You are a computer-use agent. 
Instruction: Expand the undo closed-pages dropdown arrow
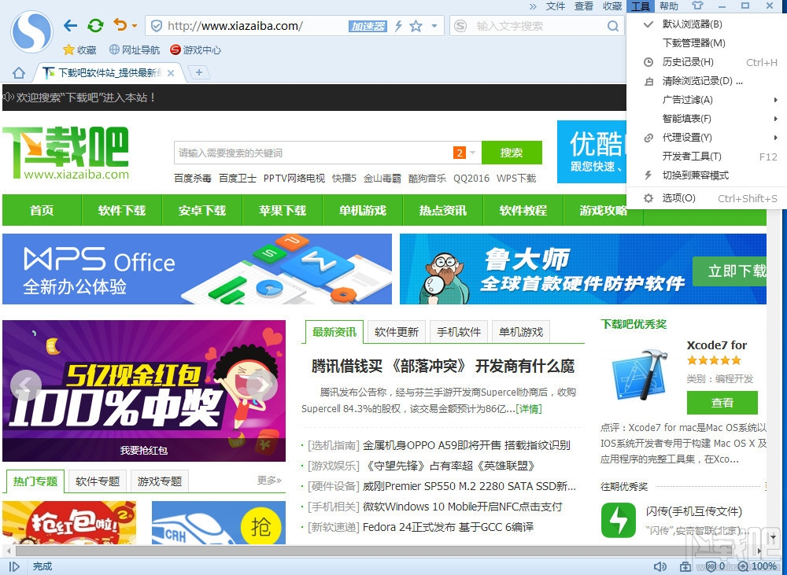tap(134, 26)
